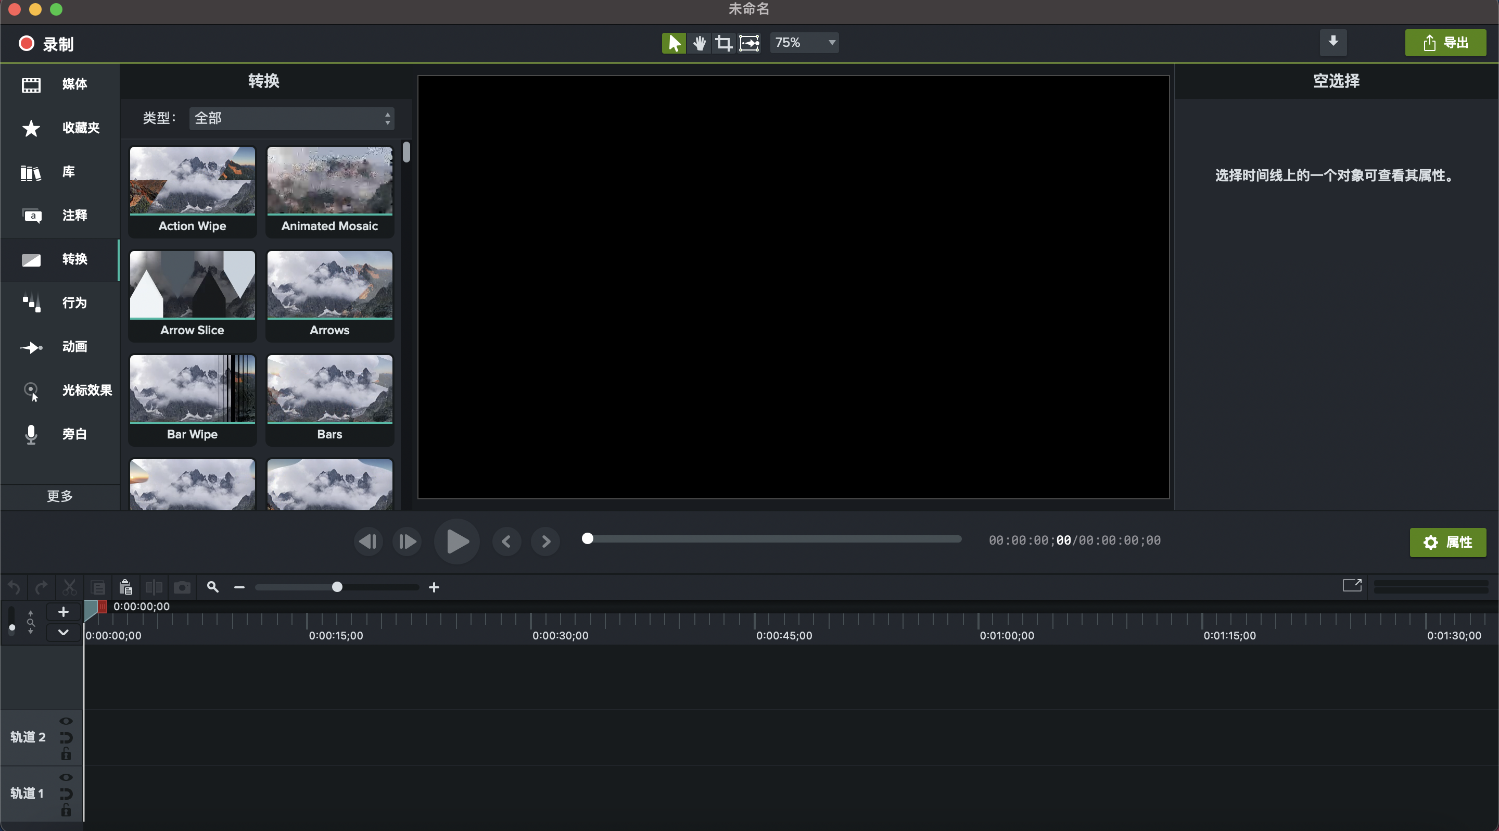Add a new track with plus button
Screen dimensions: 1499x831
tap(63, 612)
